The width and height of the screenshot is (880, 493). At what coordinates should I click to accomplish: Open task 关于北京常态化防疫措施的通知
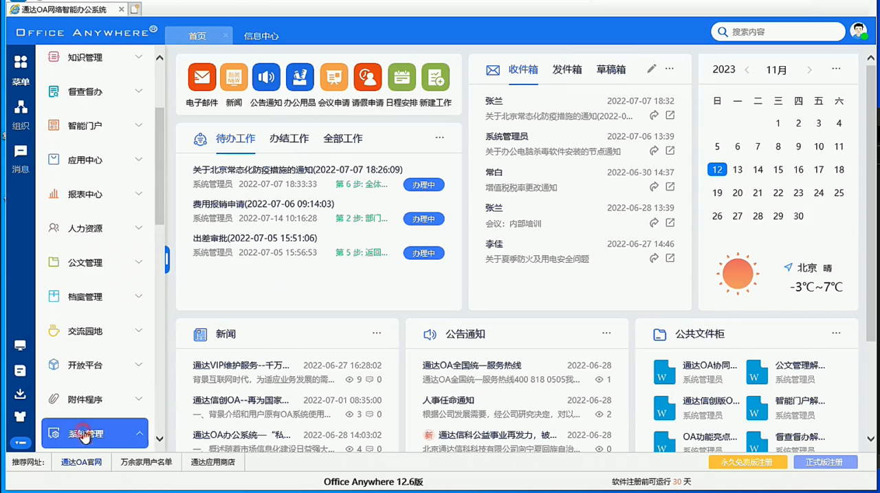click(298, 170)
